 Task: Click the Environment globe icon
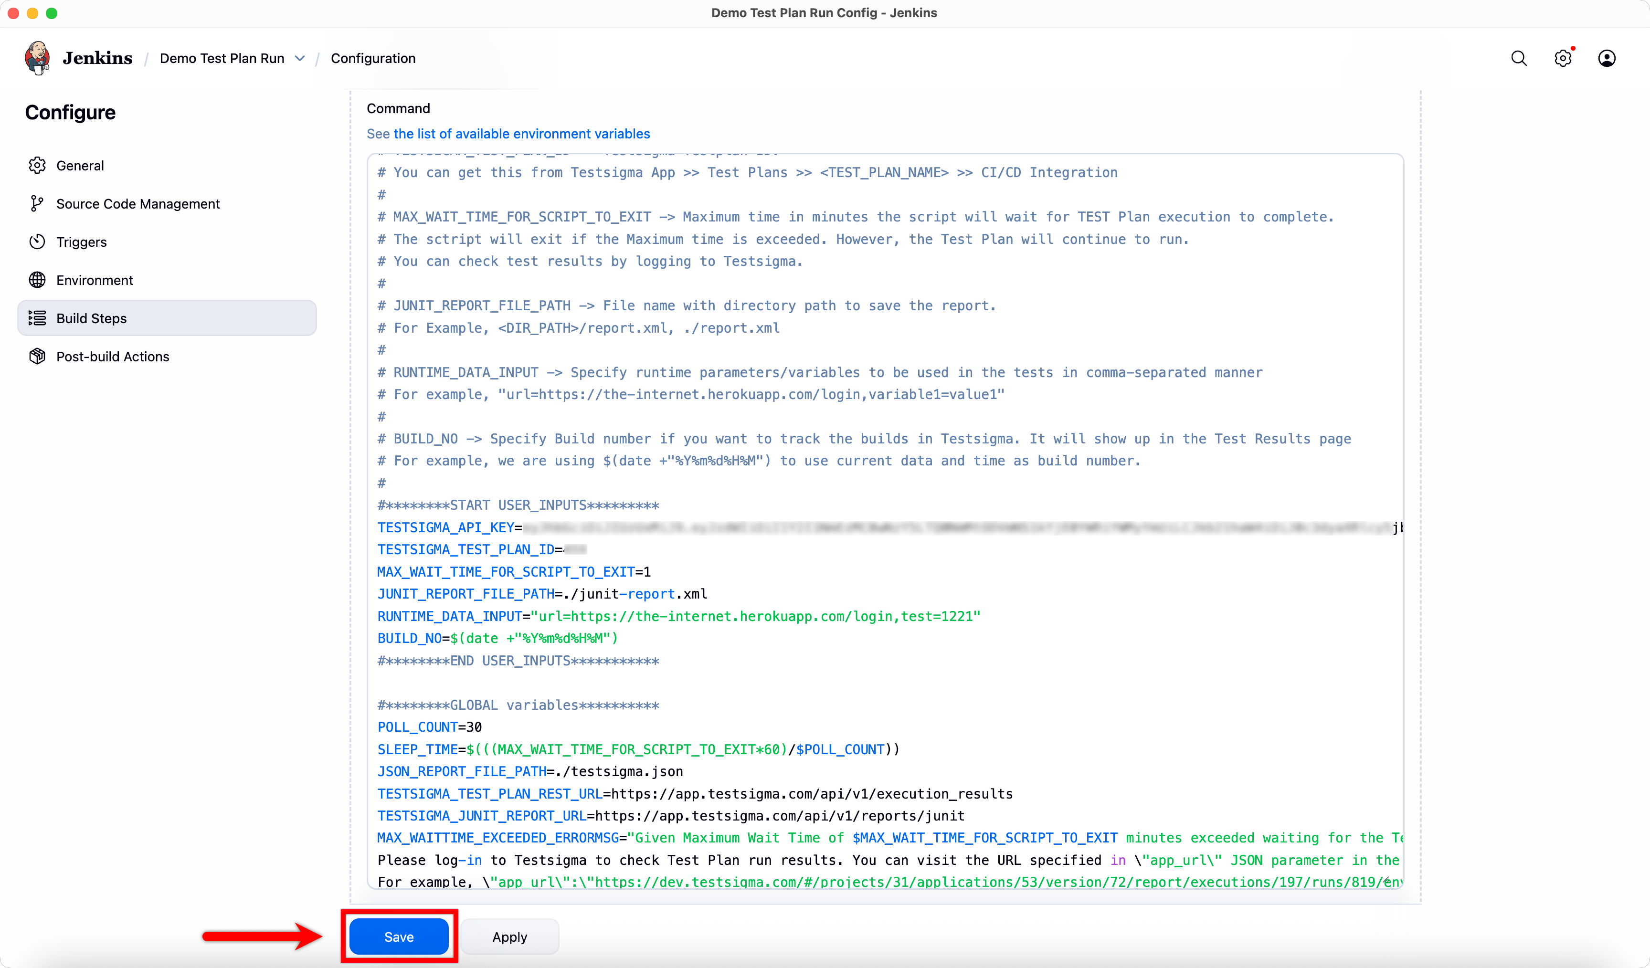37,280
